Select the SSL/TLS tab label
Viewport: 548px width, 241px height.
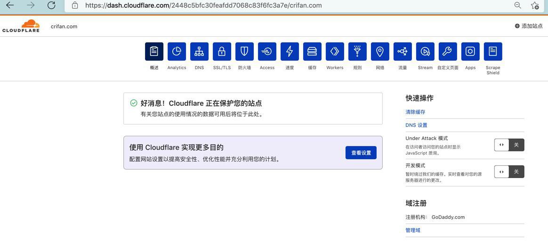(222, 68)
